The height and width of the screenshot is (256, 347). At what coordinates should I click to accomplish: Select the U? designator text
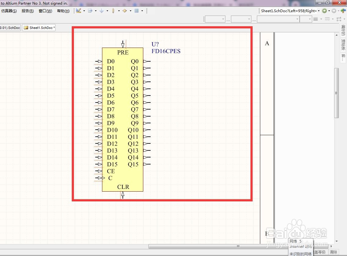pyautogui.click(x=155, y=44)
